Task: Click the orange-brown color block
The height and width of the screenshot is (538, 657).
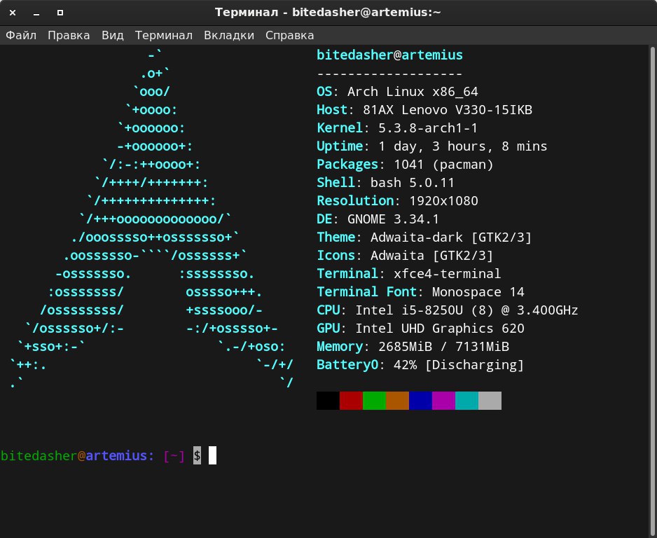Action: click(x=397, y=401)
